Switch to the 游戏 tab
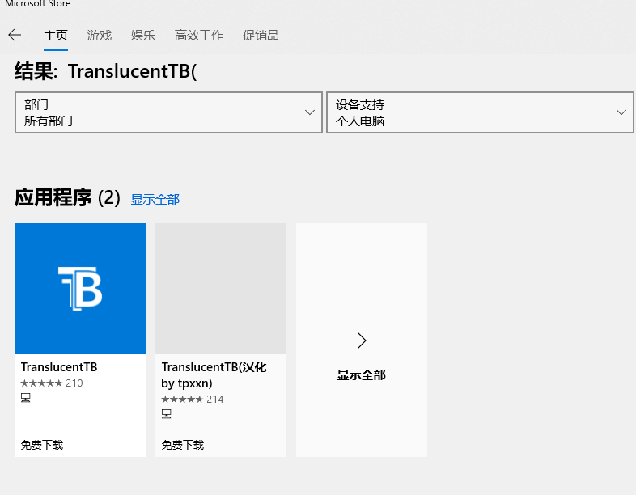This screenshot has height=495, width=636. [x=100, y=36]
